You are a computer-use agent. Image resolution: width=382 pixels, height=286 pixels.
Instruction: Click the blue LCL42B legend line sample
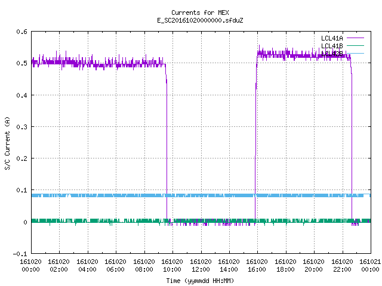tap(355, 53)
